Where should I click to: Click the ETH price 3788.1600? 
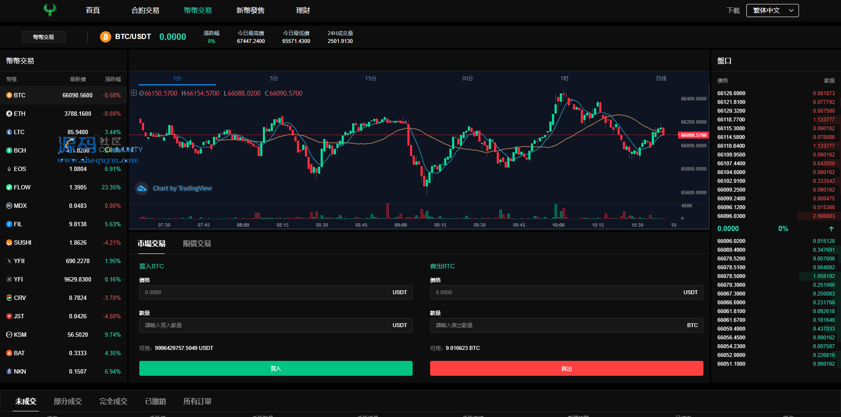(x=78, y=114)
